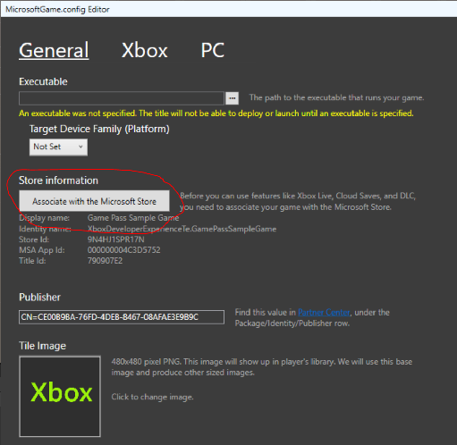457x445 pixels.
Task: Switch to the General tab
Action: point(54,50)
